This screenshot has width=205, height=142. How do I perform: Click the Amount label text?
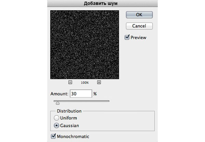click(x=59, y=94)
